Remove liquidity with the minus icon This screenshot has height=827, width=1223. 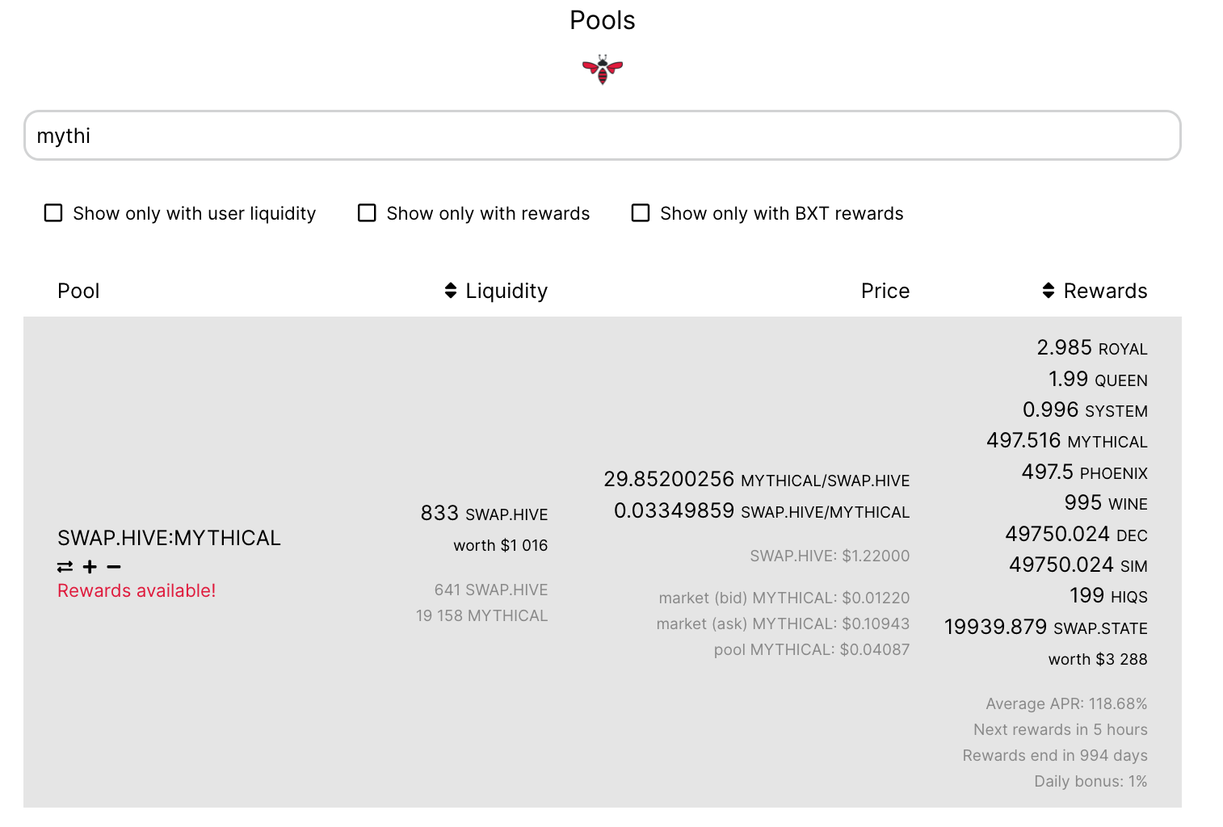click(114, 567)
